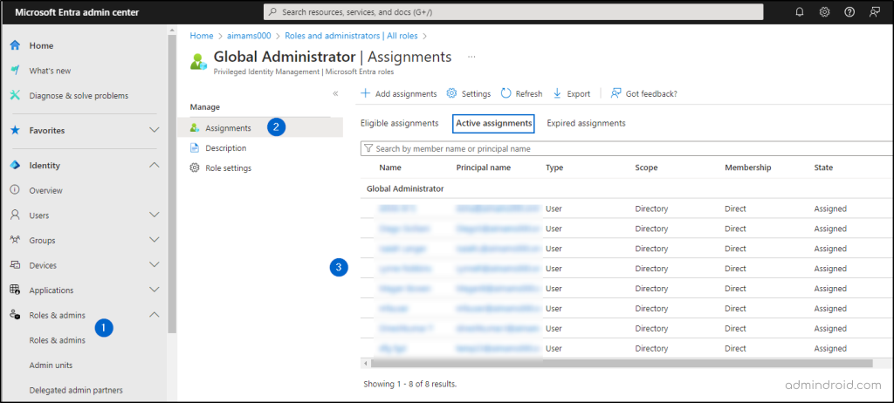Open the ellipsis more options beside title
This screenshot has height=403, width=894.
point(471,57)
